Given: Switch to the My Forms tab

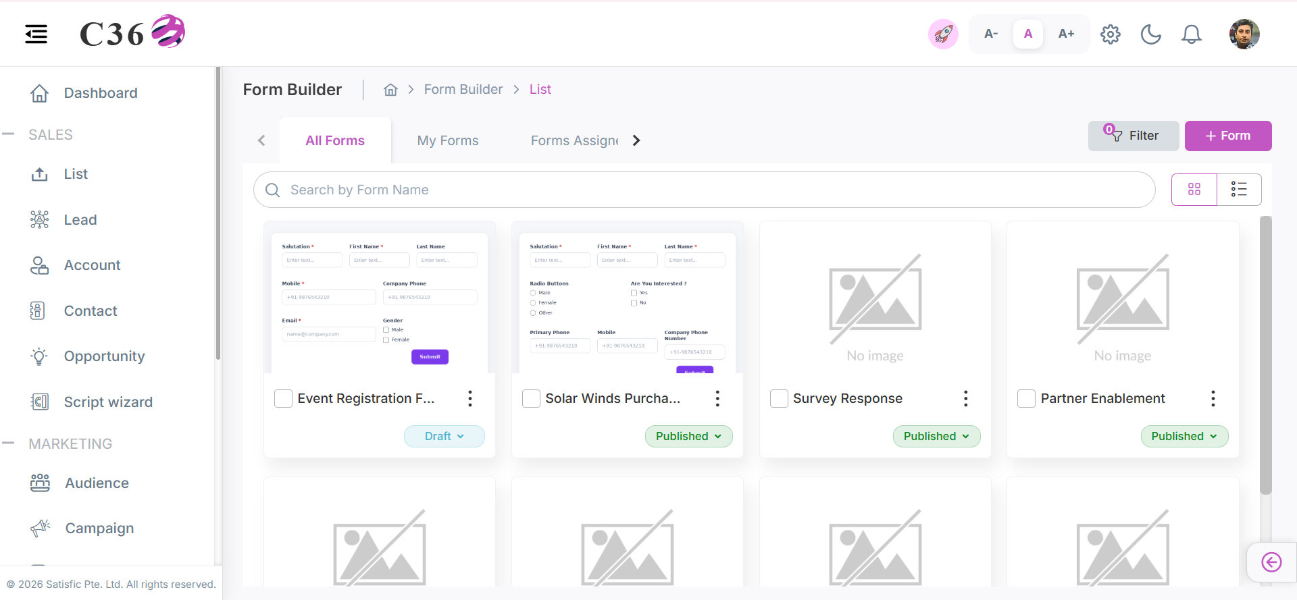Looking at the screenshot, I should [448, 140].
